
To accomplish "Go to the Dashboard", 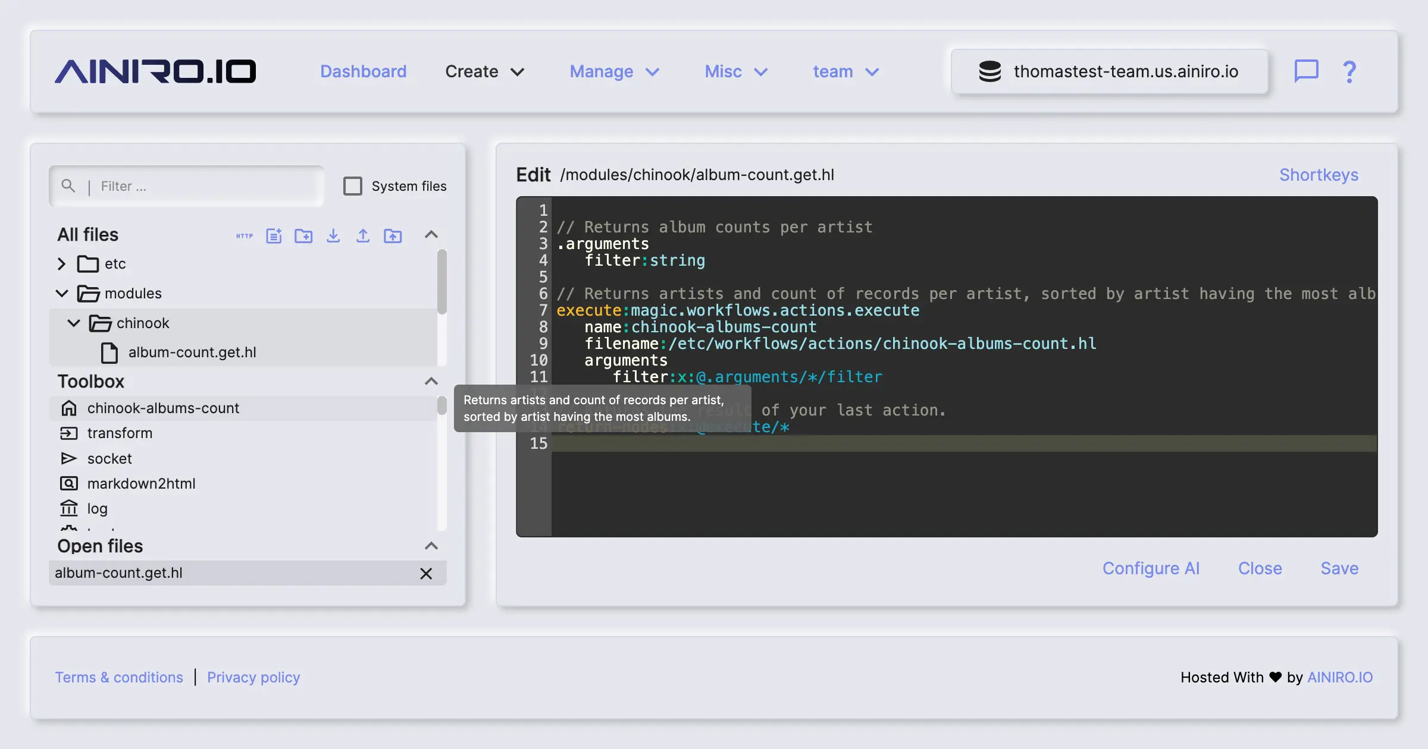I will click(363, 71).
